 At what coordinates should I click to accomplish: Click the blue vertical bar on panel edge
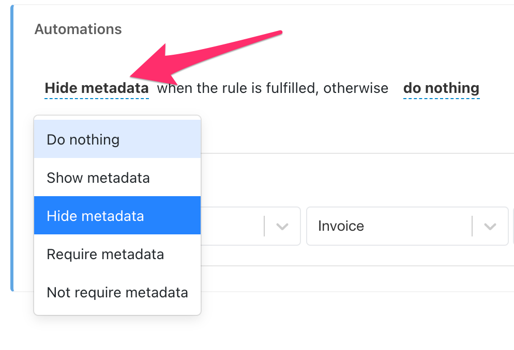12,148
